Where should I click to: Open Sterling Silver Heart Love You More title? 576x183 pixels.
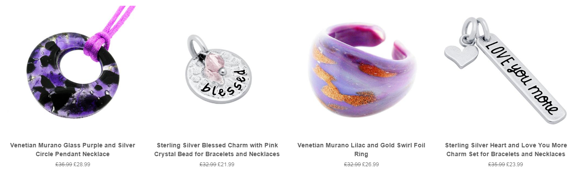pyautogui.click(x=505, y=150)
